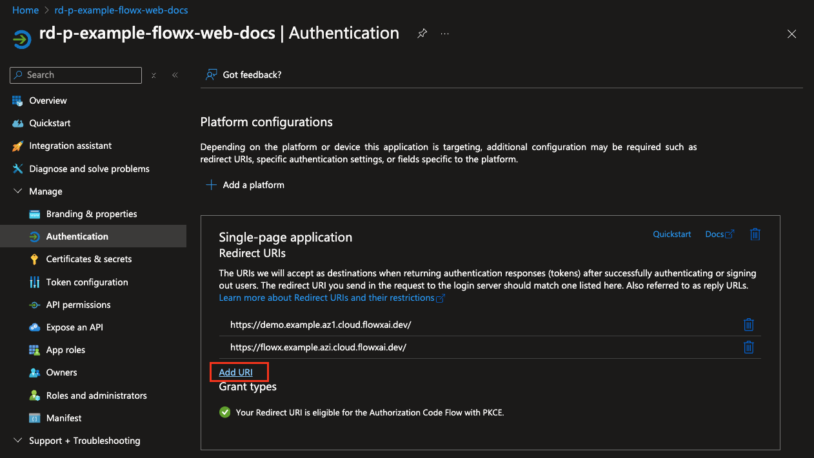Click the Manifest icon

[x=35, y=418]
